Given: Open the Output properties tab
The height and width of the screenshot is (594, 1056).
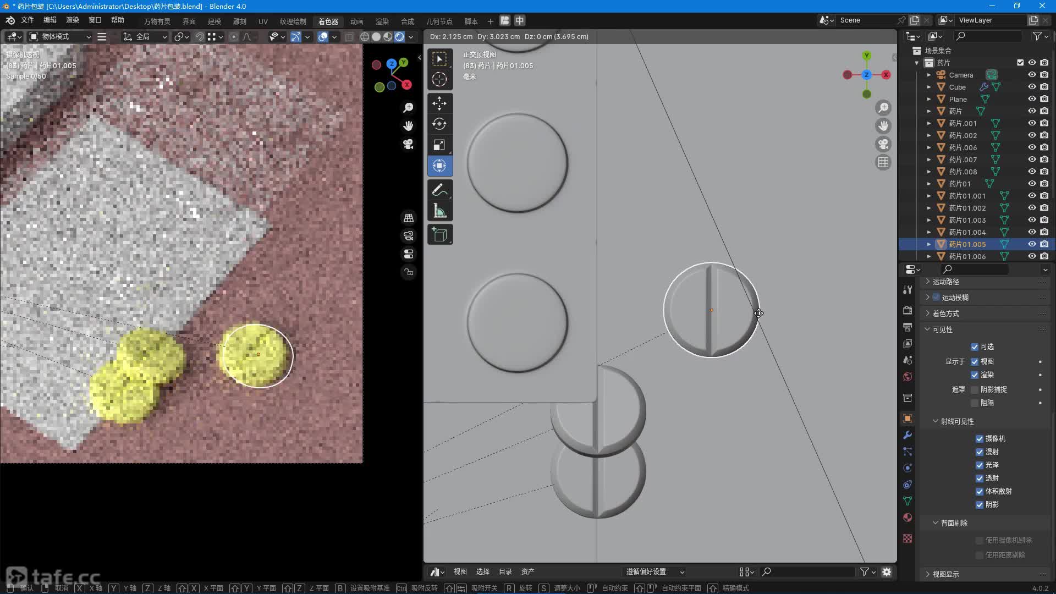Looking at the screenshot, I should [x=908, y=327].
